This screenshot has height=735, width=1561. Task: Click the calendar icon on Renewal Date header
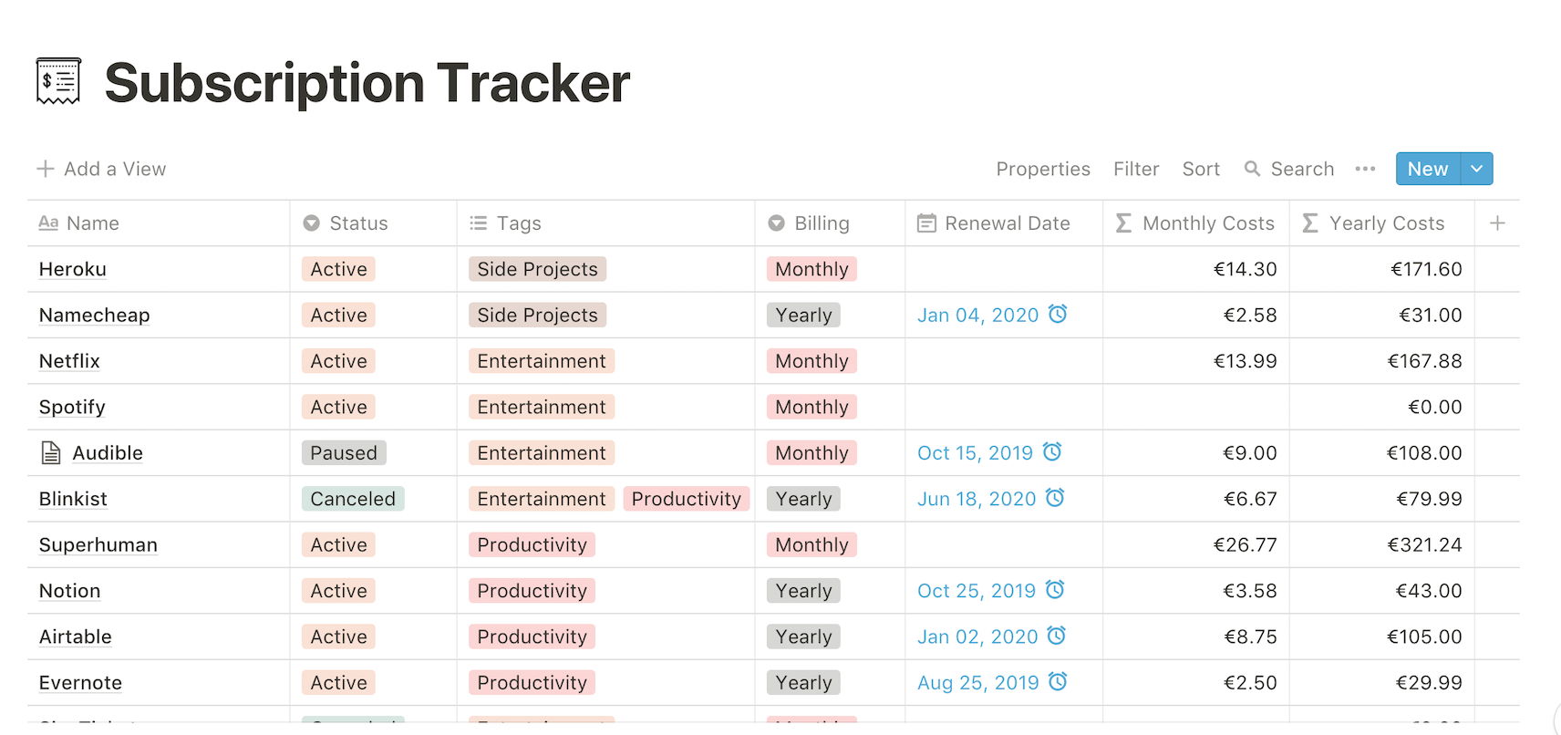925,223
